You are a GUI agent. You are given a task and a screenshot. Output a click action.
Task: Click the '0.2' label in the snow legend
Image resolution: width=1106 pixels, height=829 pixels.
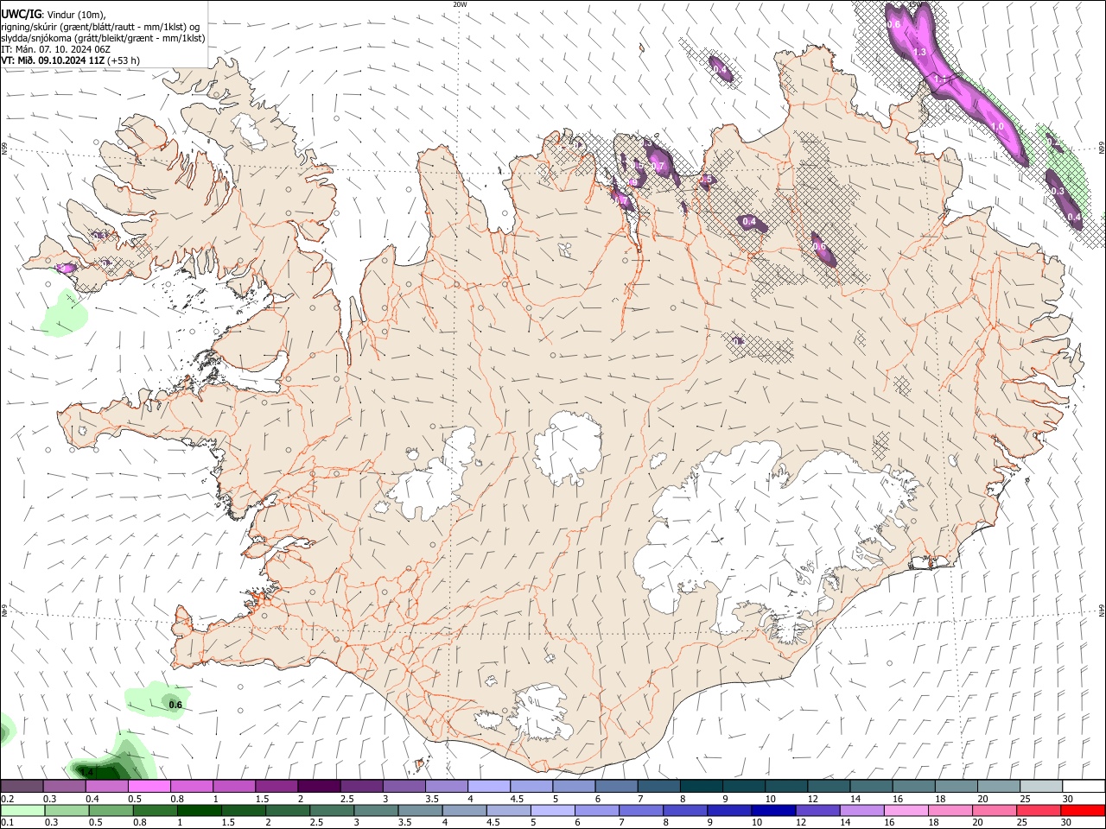point(8,799)
